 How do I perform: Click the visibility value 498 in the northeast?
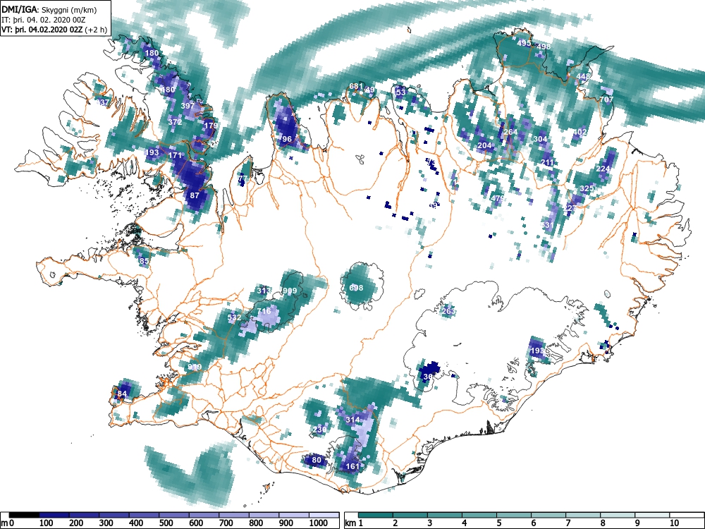coord(544,47)
